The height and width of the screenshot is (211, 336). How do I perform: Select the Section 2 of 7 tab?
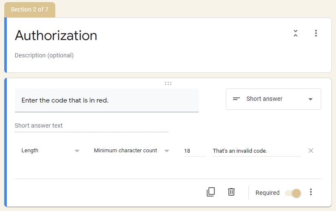30,10
